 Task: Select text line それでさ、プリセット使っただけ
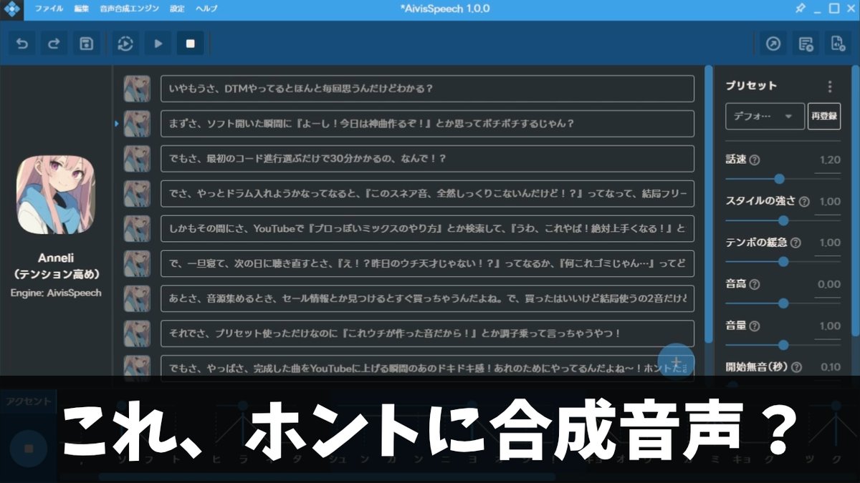pyautogui.click(x=427, y=333)
